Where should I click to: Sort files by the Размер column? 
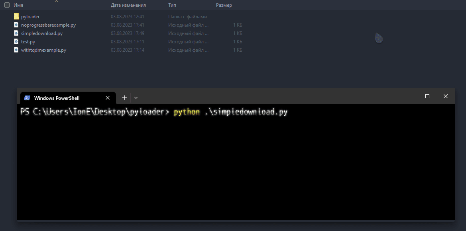tap(224, 5)
